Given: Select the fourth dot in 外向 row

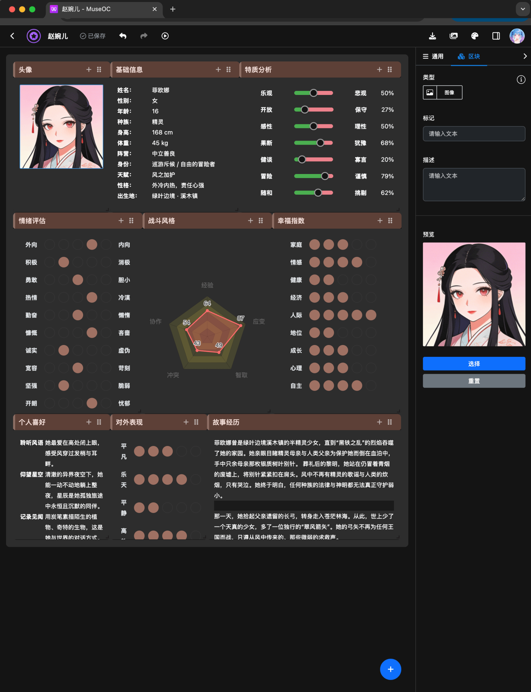Looking at the screenshot, I should (x=92, y=245).
